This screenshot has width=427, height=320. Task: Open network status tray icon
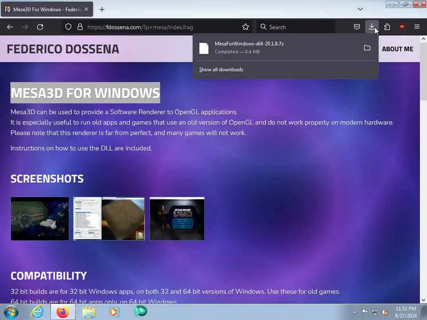click(x=375, y=312)
